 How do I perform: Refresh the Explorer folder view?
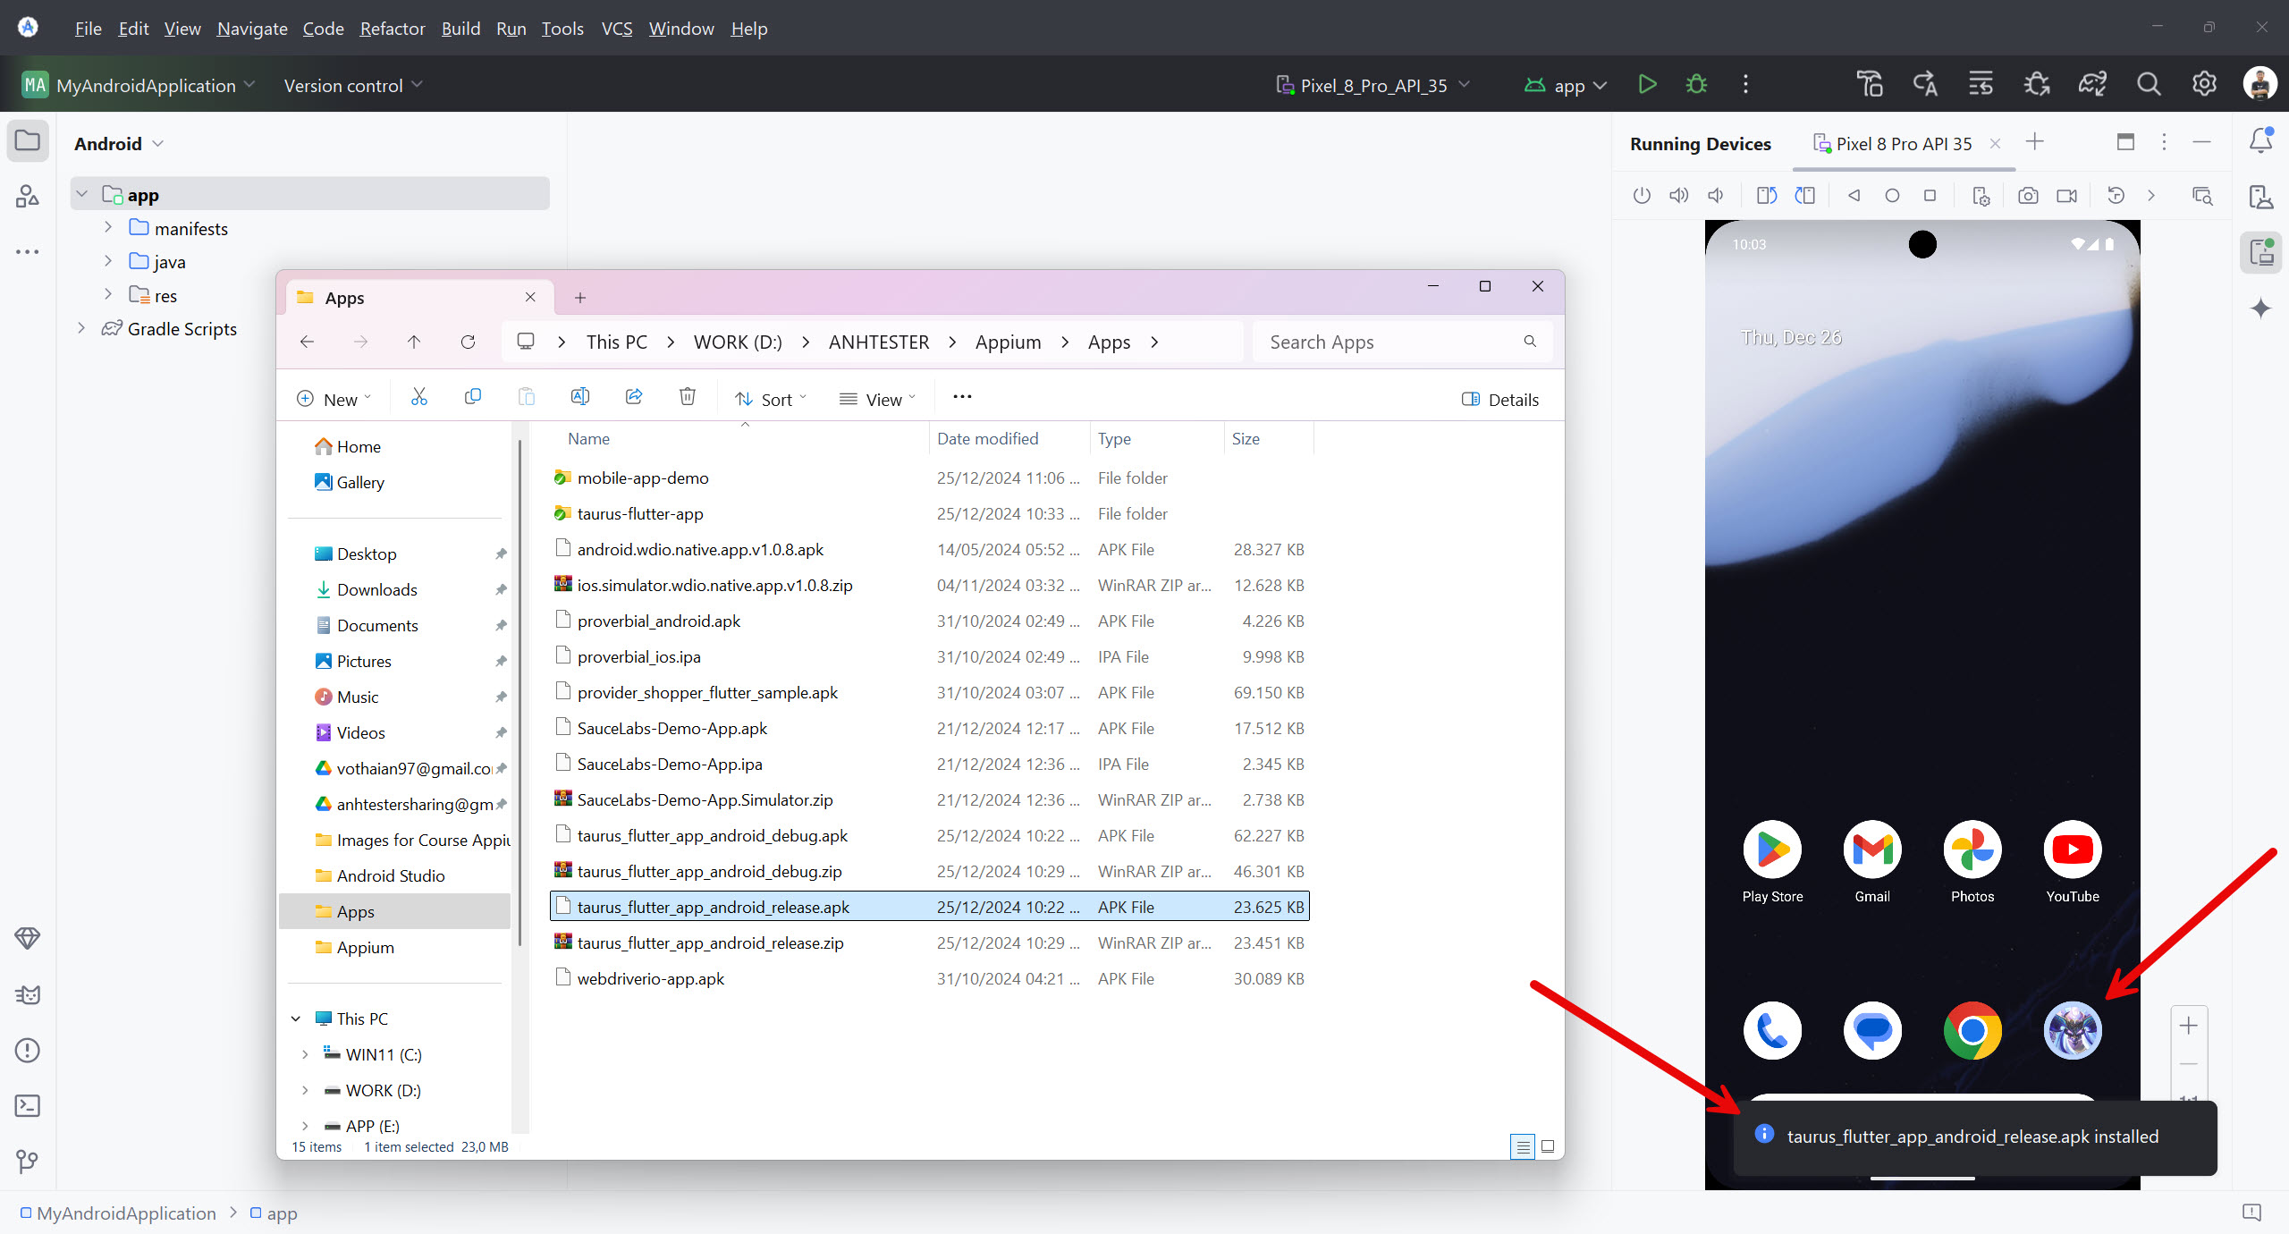tap(468, 342)
